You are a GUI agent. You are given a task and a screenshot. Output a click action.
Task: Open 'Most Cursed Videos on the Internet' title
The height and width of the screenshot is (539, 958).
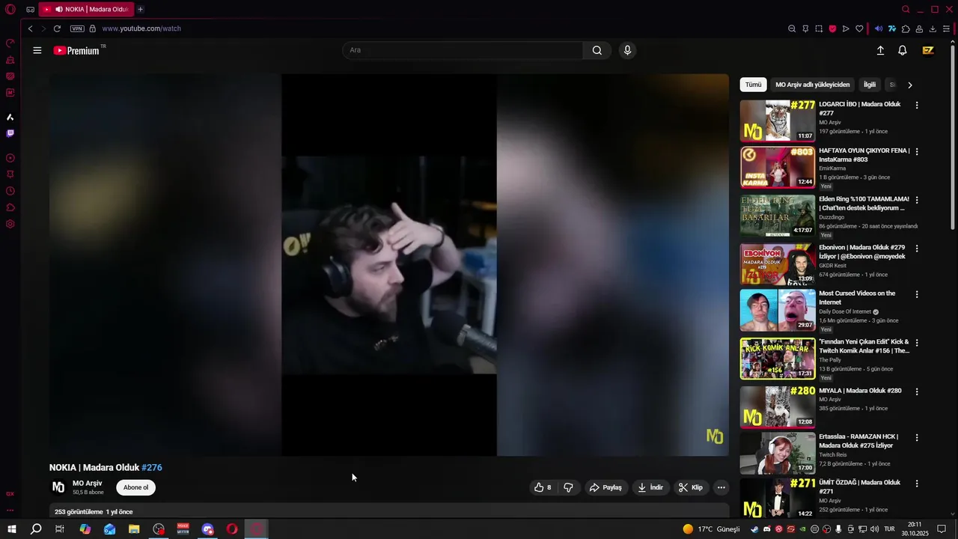point(857,298)
